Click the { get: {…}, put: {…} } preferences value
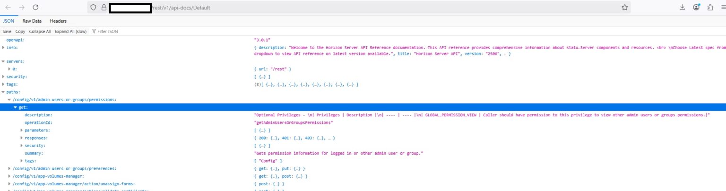This screenshot has height=191, width=726. click(x=279, y=168)
